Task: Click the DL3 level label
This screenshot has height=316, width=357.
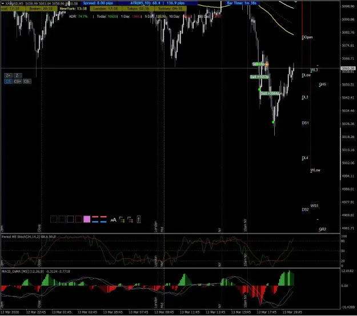Action: point(305,97)
